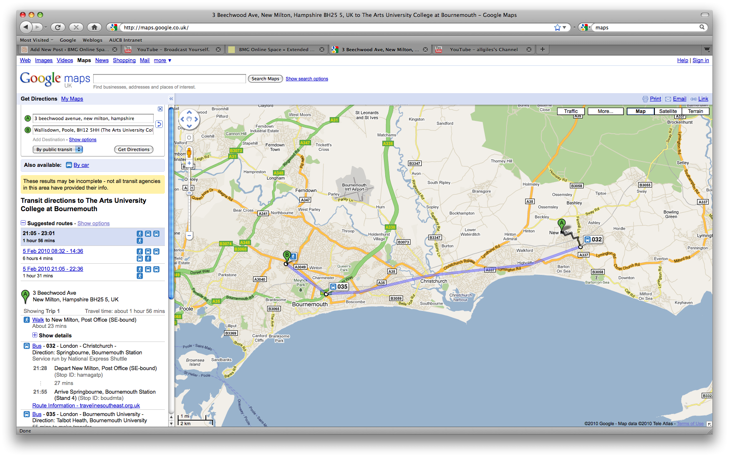Click the Street View pegman icon
This screenshot has width=729, height=457.
189,152
